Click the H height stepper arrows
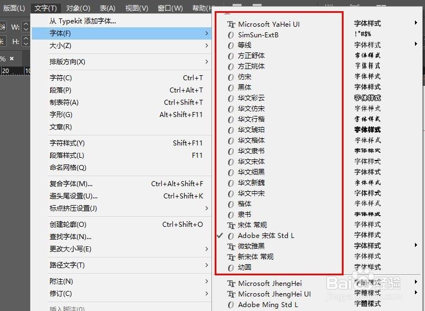This screenshot has width=425, height=311. click(x=26, y=41)
